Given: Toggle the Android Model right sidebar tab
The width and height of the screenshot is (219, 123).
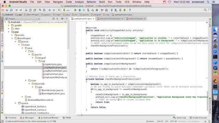Looking at the screenshot, I should pos(210,106).
